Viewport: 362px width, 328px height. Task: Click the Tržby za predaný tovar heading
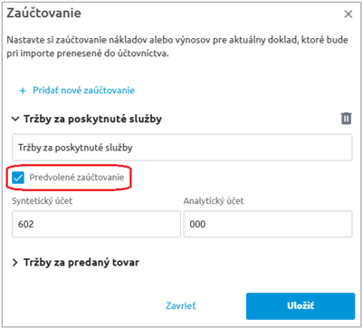coord(81,263)
